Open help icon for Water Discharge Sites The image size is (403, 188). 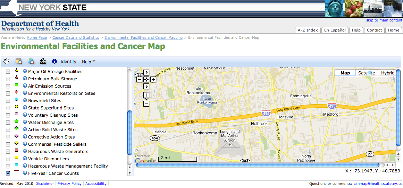25,122
